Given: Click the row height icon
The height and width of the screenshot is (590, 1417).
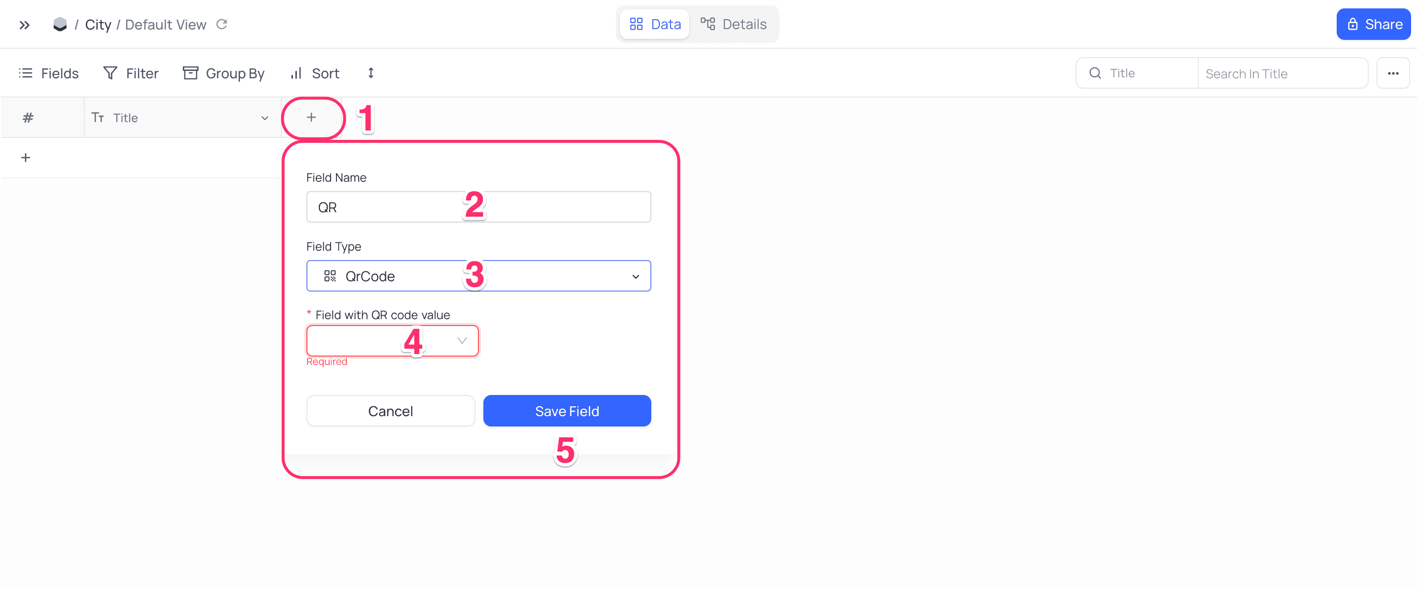Looking at the screenshot, I should 371,74.
